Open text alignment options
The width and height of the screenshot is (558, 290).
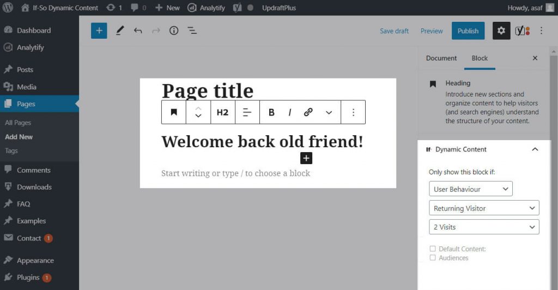[x=247, y=112]
